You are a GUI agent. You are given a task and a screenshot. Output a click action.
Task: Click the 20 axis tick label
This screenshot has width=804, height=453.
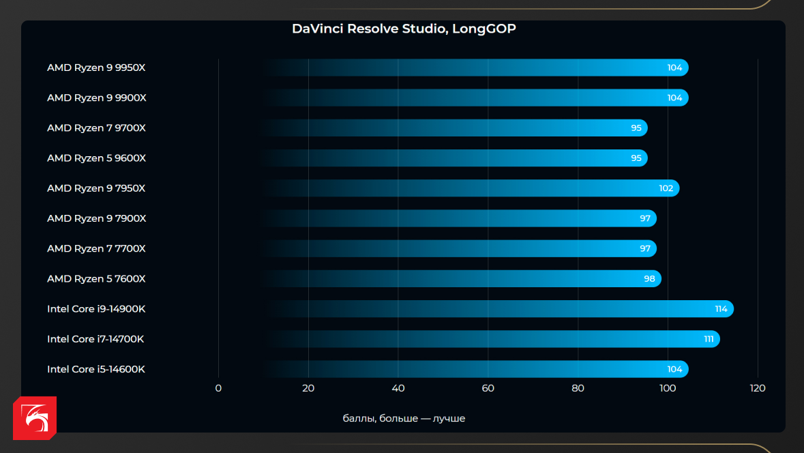308,388
